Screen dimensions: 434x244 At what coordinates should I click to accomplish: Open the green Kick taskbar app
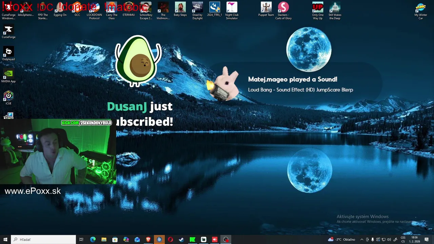pyautogui.click(x=192, y=240)
